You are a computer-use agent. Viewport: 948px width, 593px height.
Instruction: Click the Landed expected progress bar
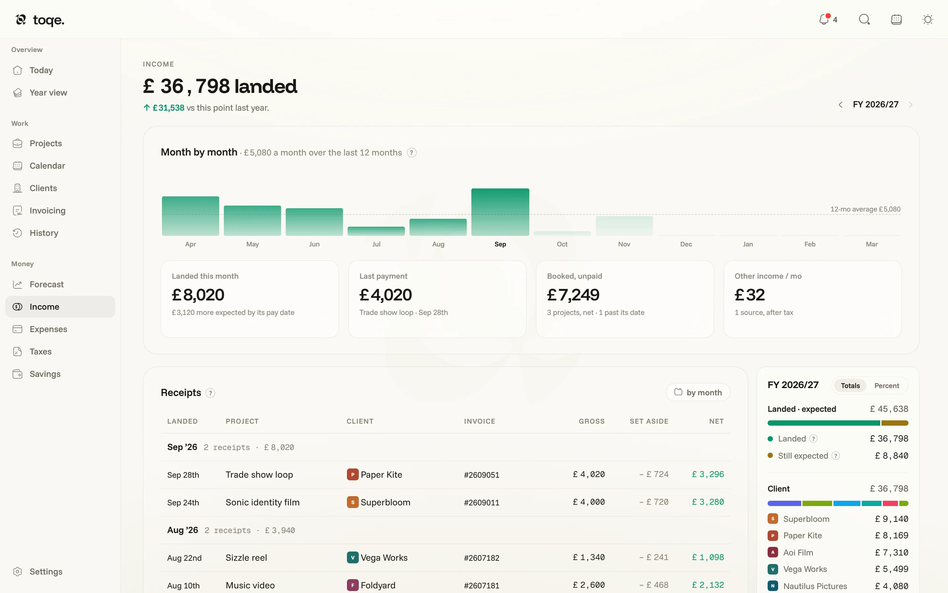(x=837, y=423)
